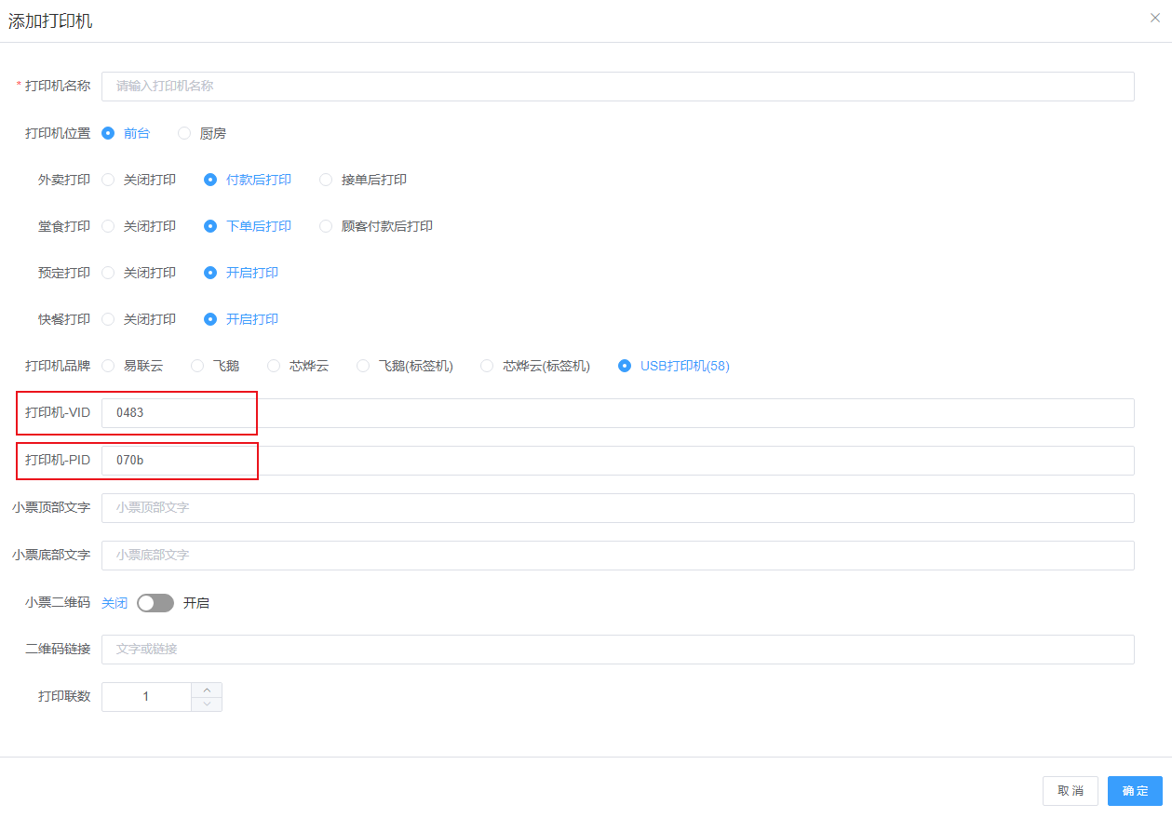This screenshot has height=818, width=1172.
Task: Click the 关闭 label beside QR switch
Action: 115,603
